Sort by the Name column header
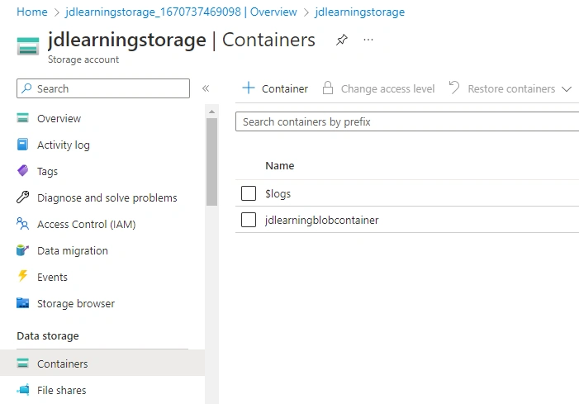579x404 pixels. (279, 165)
